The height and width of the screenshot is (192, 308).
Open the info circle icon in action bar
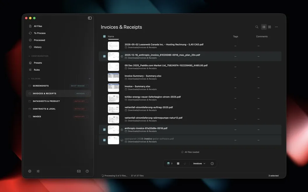[x=212, y=163]
